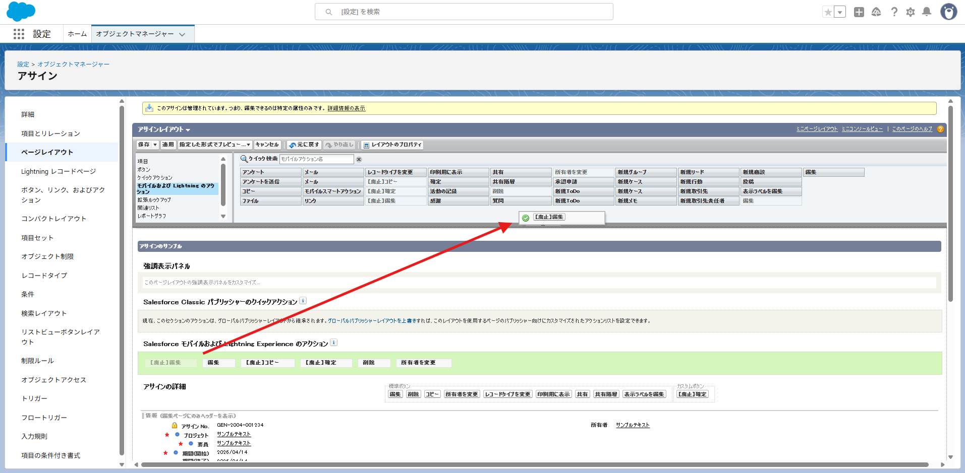Click the main layout vertical scrollbar

pos(950,204)
